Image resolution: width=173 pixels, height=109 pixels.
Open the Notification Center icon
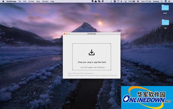(x=169, y=1)
